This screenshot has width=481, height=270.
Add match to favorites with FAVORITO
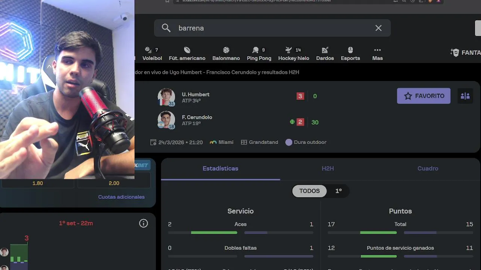click(424, 96)
